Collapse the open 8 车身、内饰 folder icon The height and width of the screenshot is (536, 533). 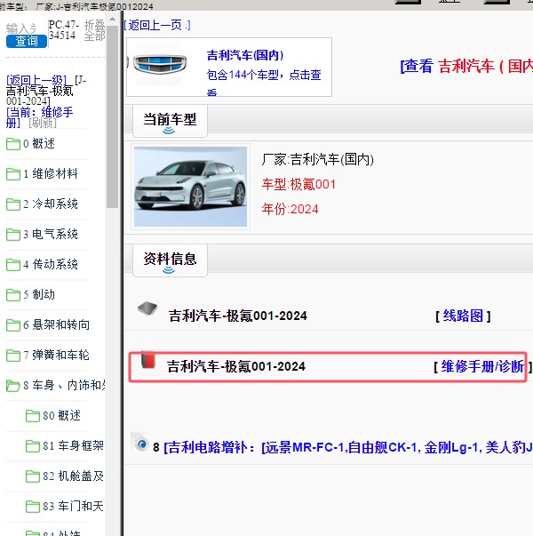[x=13, y=386]
